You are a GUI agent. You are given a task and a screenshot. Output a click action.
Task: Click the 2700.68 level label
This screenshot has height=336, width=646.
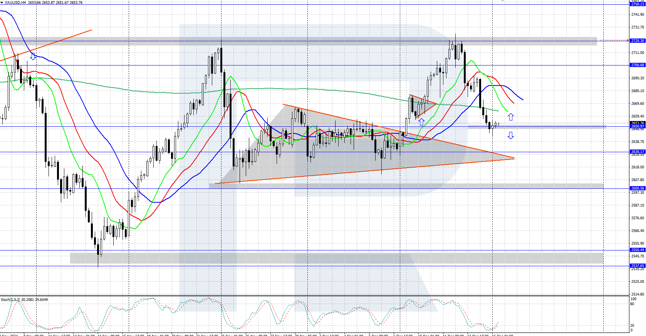(x=638, y=65)
